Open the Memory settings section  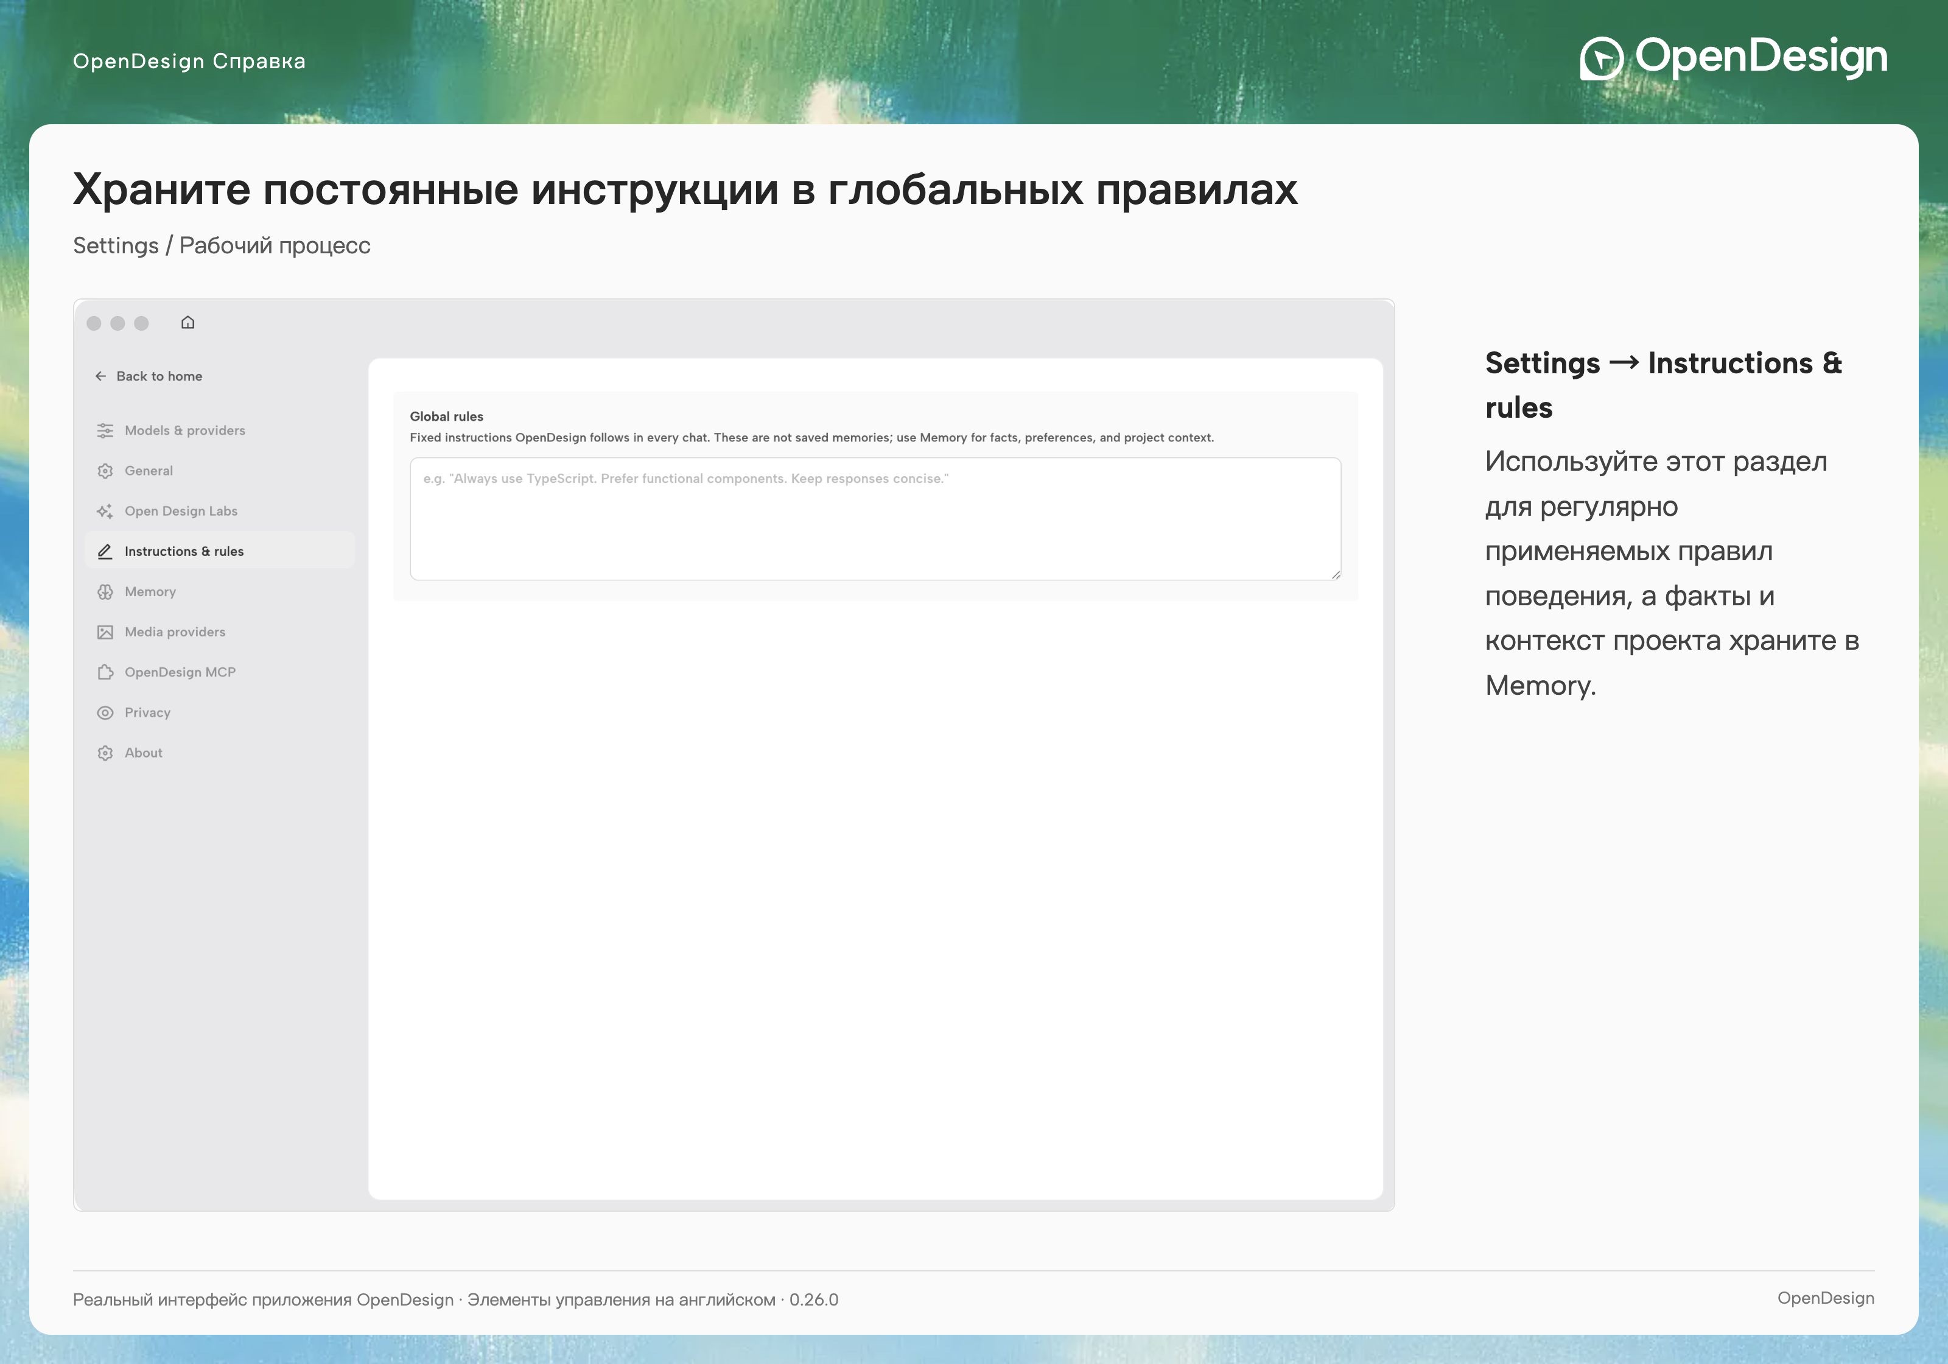220,592
